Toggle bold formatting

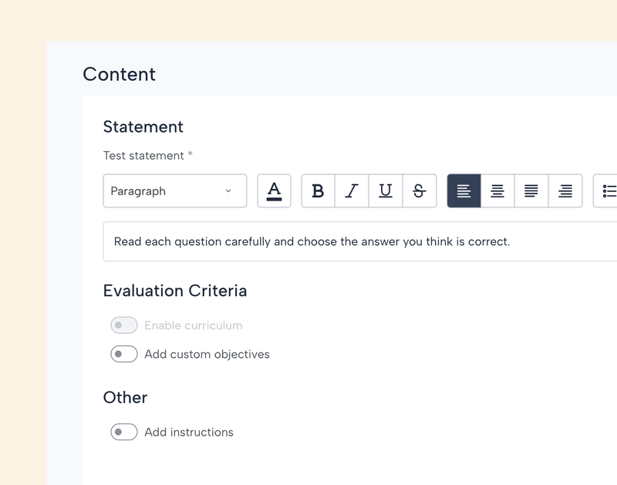(x=318, y=191)
